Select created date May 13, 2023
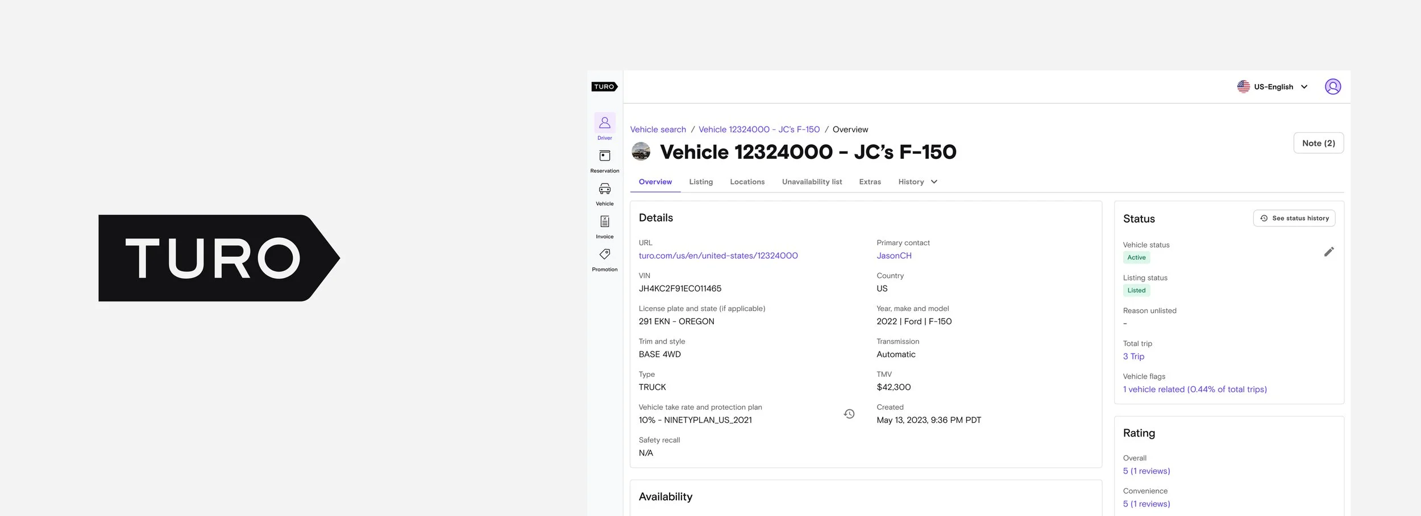This screenshot has height=516, width=1421. click(x=929, y=420)
